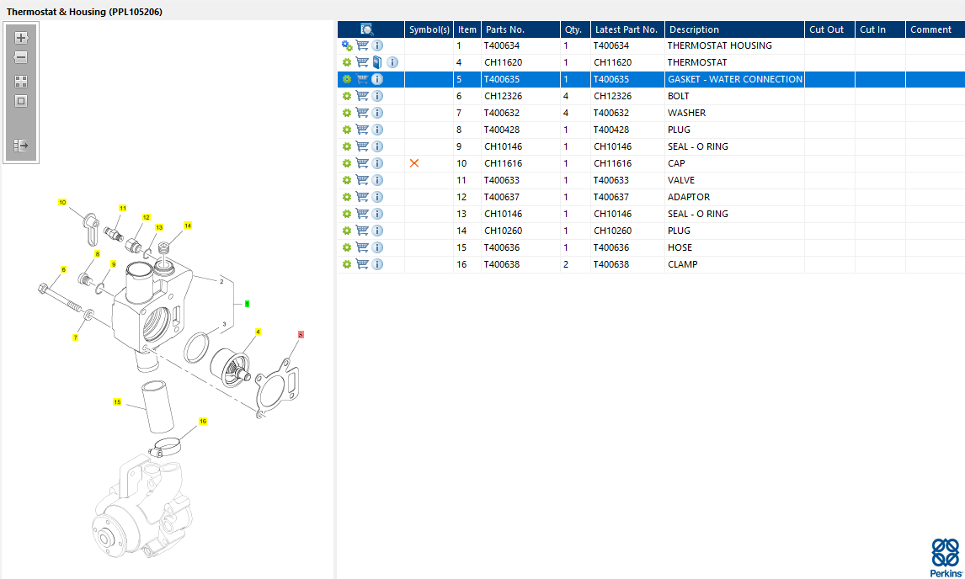Select callout 12 on the diagram
This screenshot has width=965, height=579.
tap(146, 217)
